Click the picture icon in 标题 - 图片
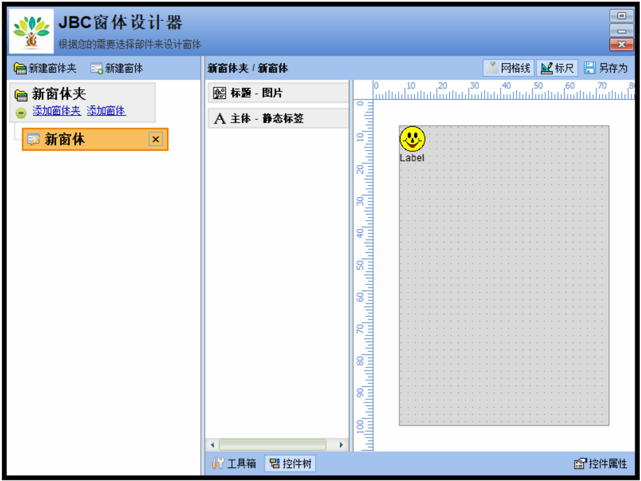641x481 pixels. coord(219,93)
